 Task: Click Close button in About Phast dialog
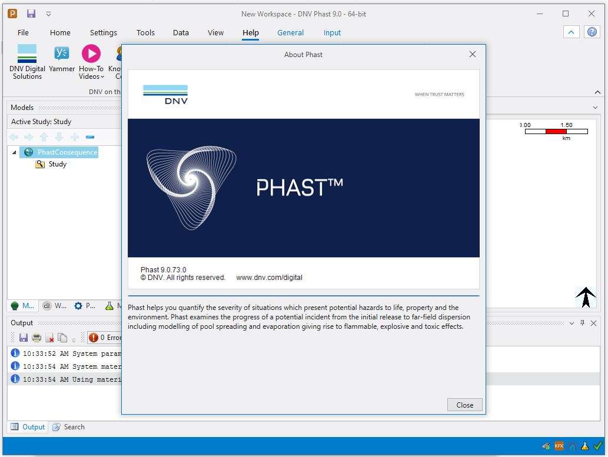[464, 405]
